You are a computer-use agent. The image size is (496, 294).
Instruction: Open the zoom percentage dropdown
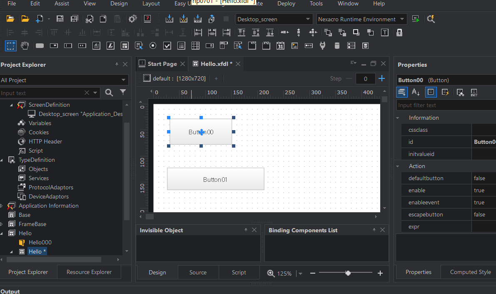coord(301,274)
